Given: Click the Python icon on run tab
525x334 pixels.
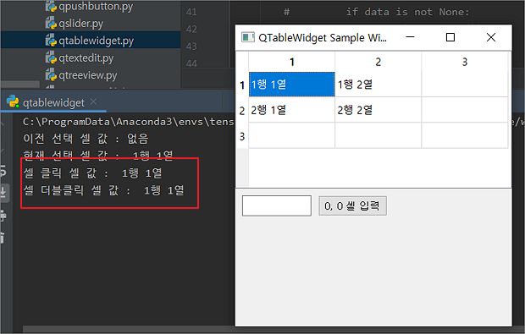Looking at the screenshot, I should tap(13, 101).
